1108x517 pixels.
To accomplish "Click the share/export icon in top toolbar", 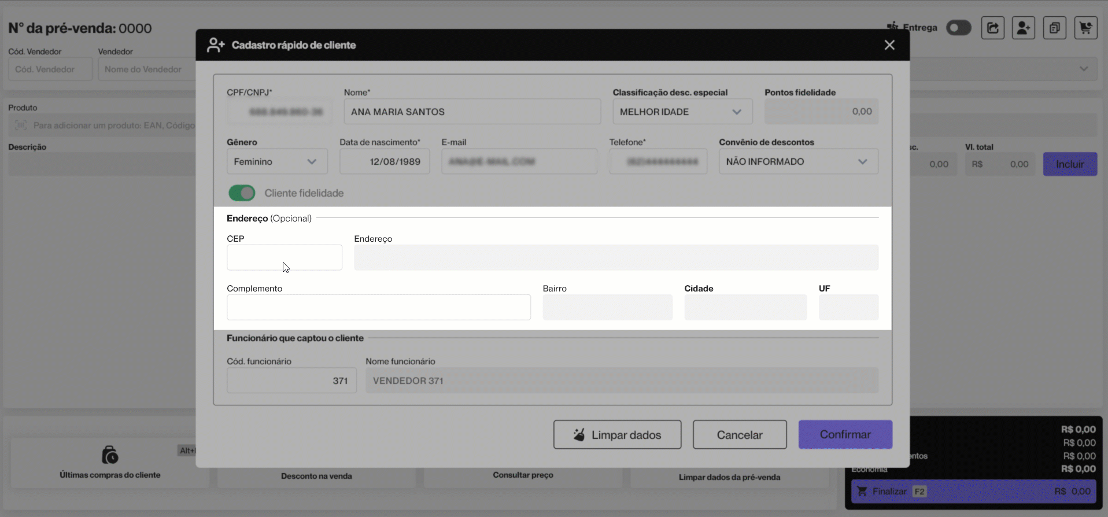I will (x=992, y=28).
